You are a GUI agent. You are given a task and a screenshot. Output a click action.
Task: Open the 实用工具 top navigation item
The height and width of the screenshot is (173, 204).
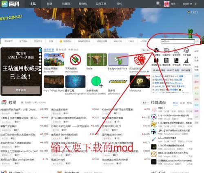[x=101, y=4]
